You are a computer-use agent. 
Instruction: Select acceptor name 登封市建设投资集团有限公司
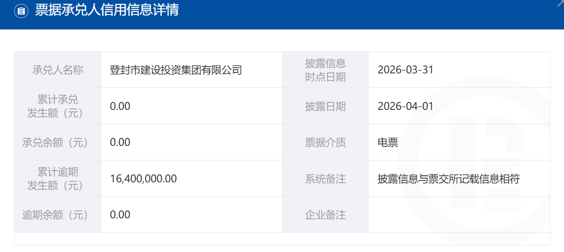[x=176, y=70]
